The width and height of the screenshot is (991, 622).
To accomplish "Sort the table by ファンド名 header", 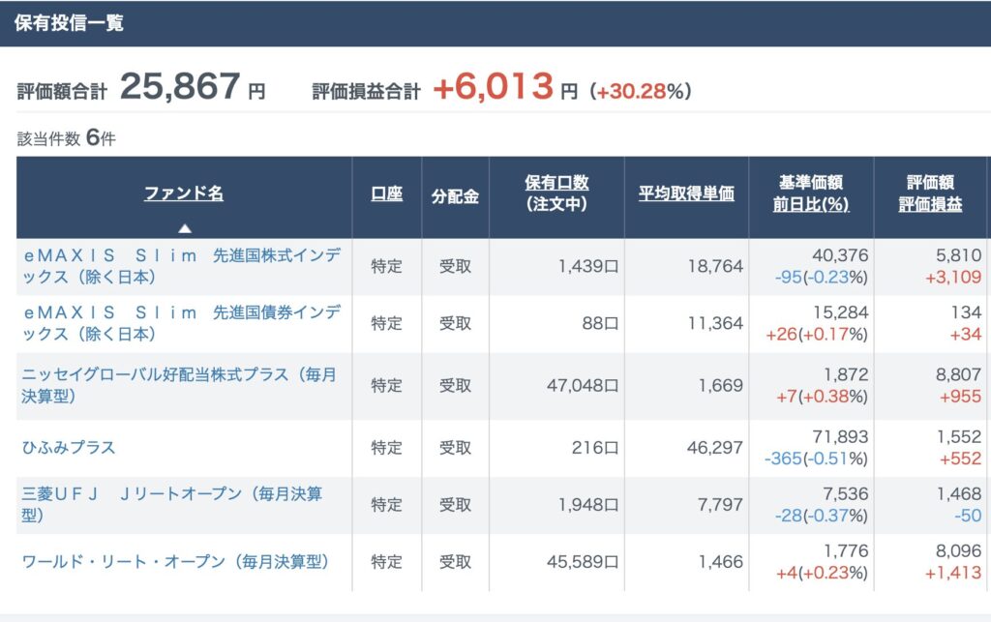I will (x=184, y=193).
